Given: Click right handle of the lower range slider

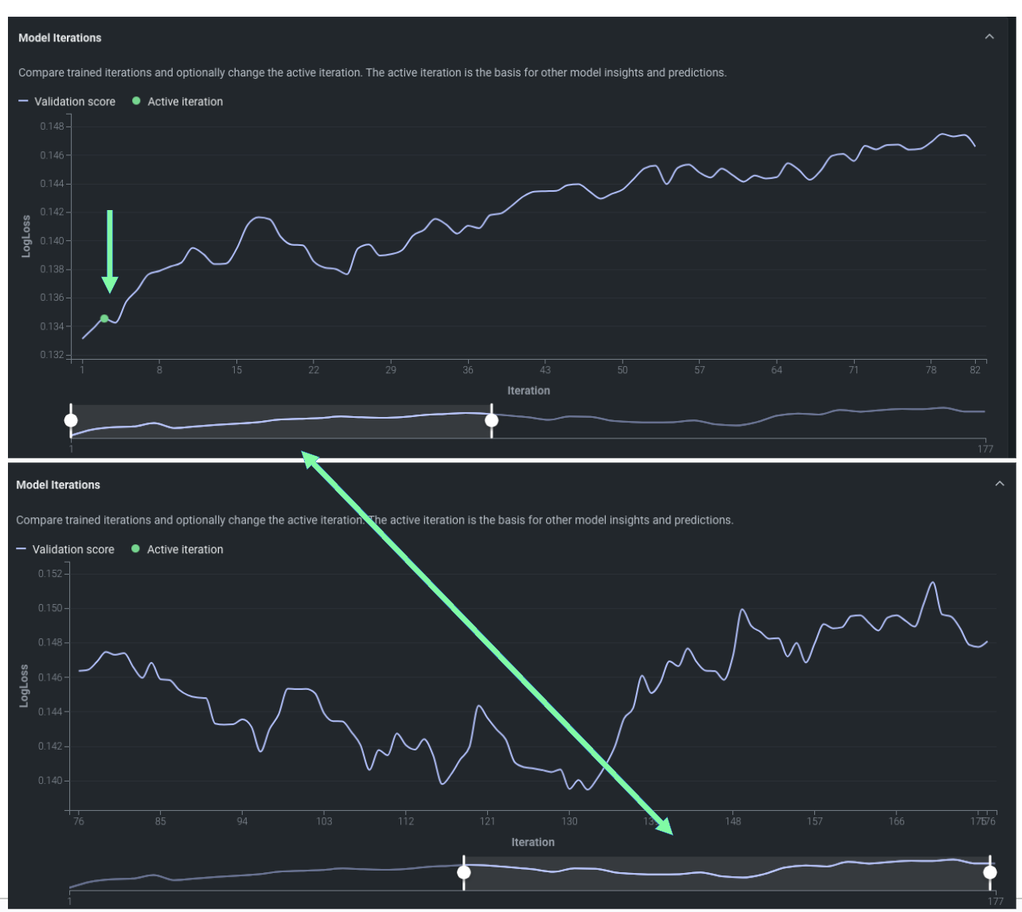Looking at the screenshot, I should [x=989, y=872].
